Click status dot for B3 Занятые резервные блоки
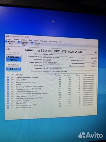Image resolution: width=106 pixels, height=142 pixels. [8, 87]
